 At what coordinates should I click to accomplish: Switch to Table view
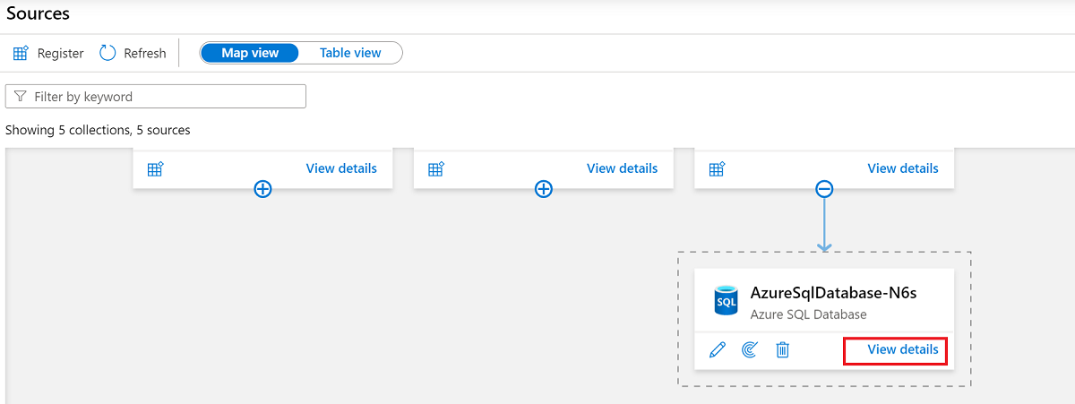(x=350, y=53)
